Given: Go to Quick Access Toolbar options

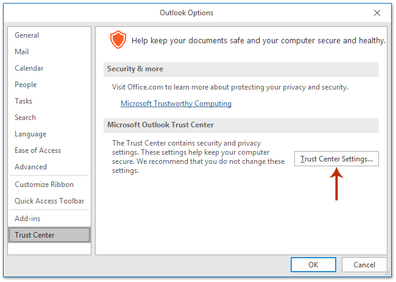Looking at the screenshot, I should (49, 201).
